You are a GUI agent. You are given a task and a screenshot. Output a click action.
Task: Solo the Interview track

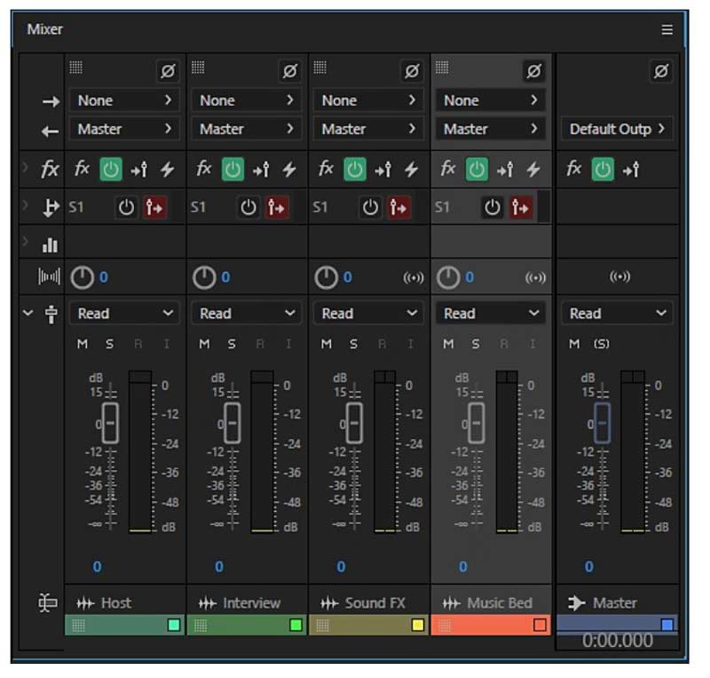pyautogui.click(x=232, y=344)
